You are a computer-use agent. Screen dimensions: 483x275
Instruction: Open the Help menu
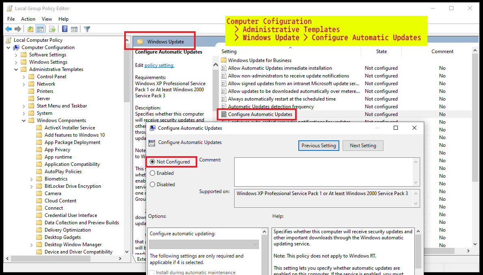point(63,19)
